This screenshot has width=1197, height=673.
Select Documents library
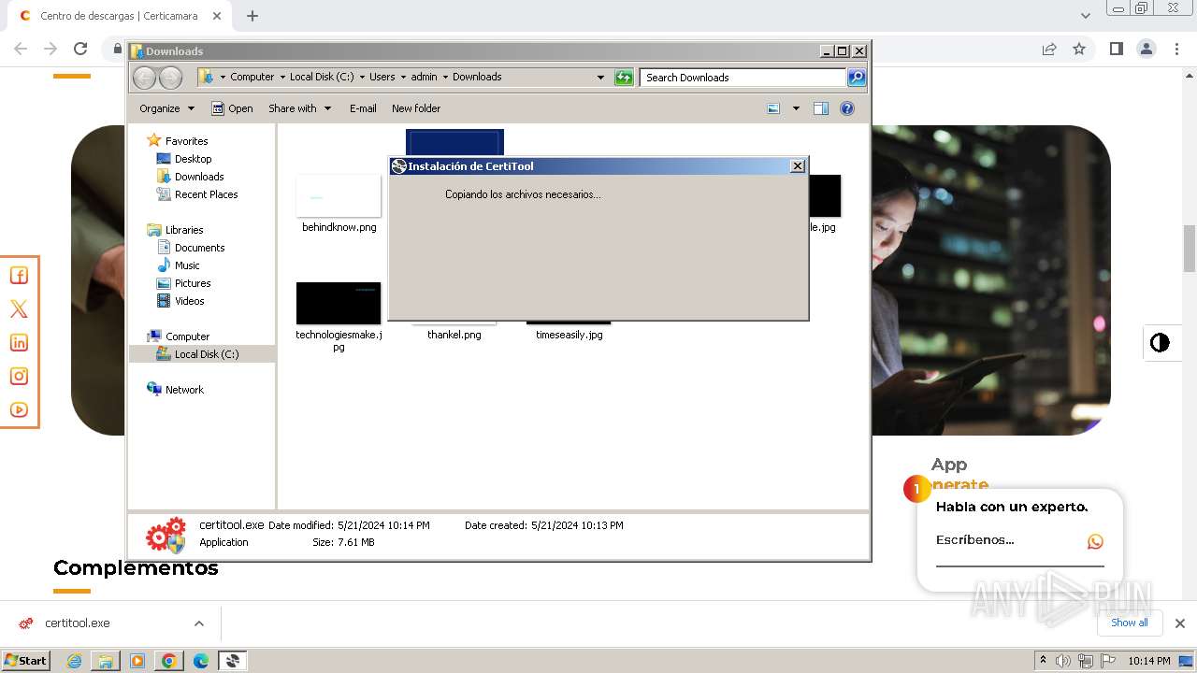[x=199, y=248]
